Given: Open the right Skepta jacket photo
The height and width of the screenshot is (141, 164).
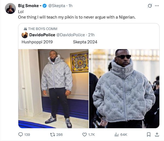Looking at the screenshot, I should pos(124,88).
